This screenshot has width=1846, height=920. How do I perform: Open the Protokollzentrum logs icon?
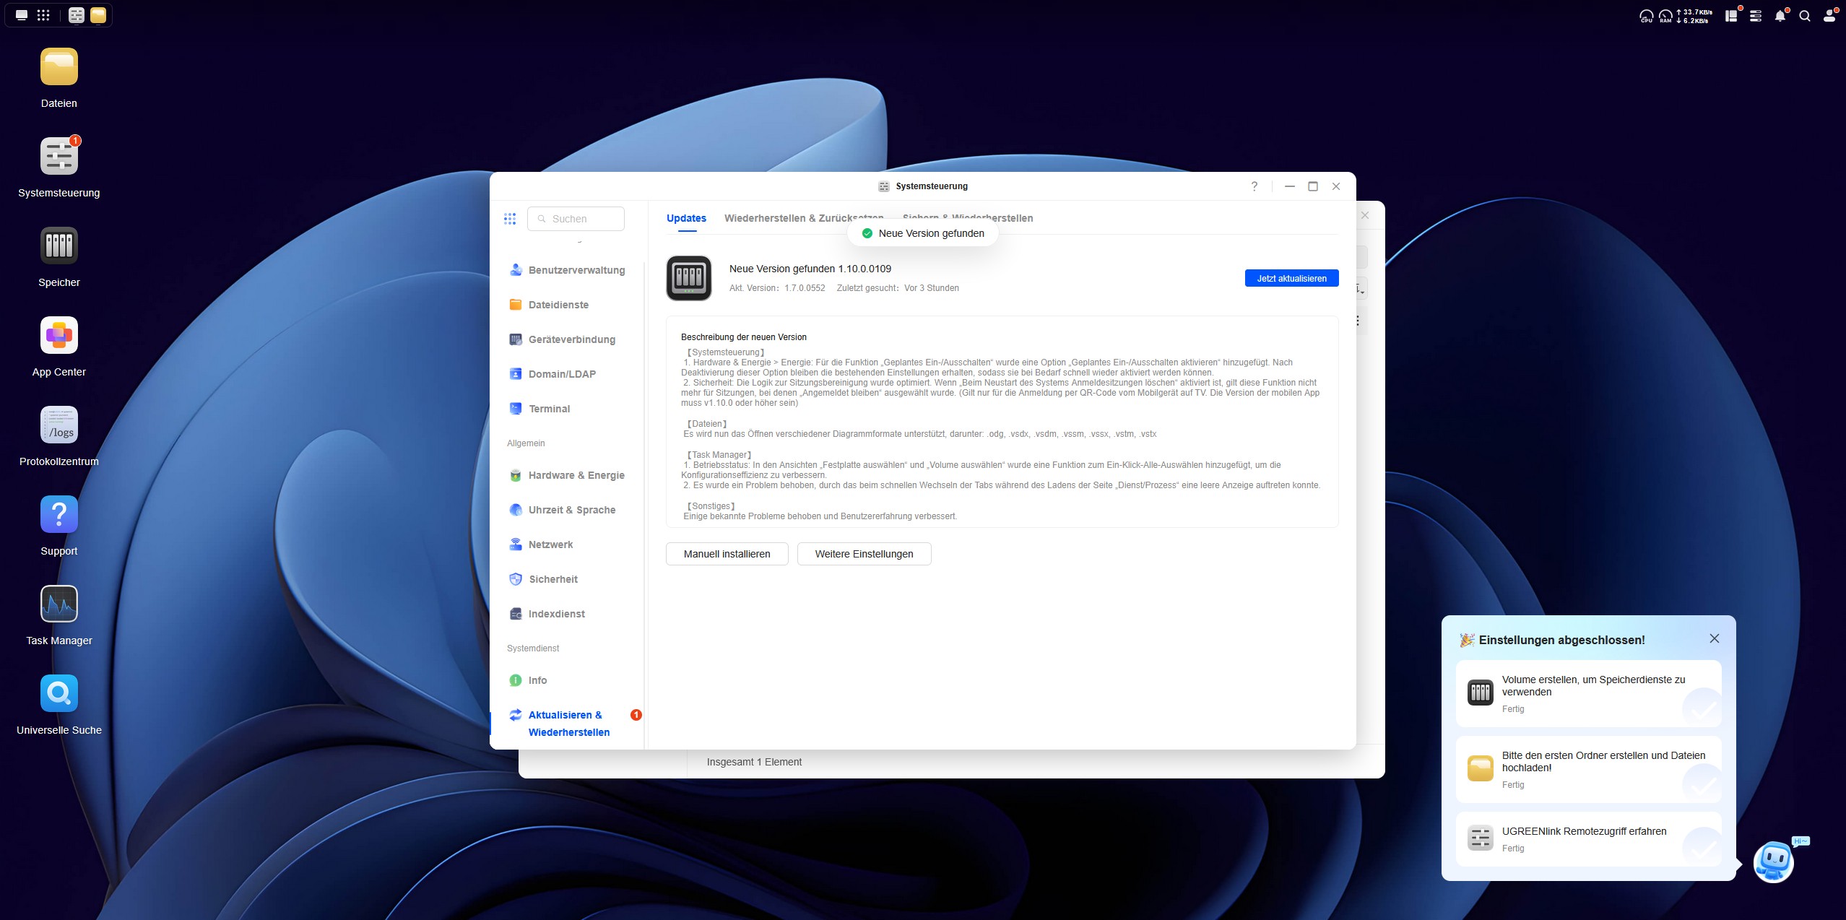click(59, 425)
